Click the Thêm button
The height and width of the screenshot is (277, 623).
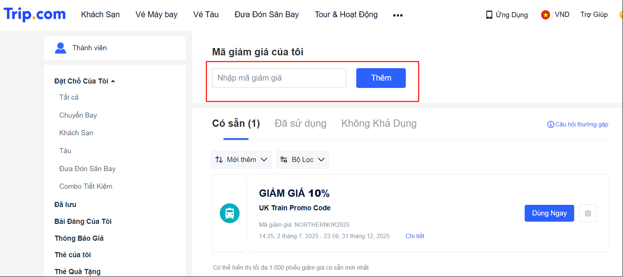(381, 78)
